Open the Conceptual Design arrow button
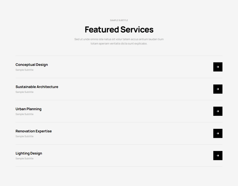 pyautogui.click(x=218, y=67)
